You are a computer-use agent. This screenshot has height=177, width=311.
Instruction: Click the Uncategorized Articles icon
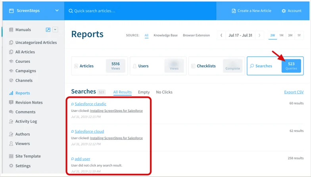pyautogui.click(x=11, y=43)
